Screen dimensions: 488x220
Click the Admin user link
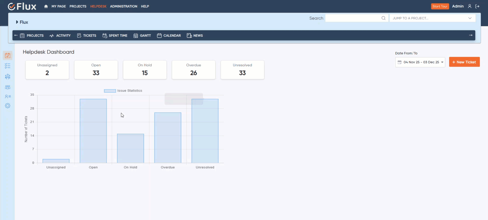coord(458,6)
